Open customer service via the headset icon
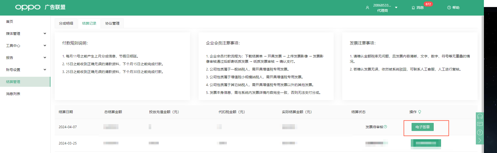Viewport: 497px width, 153px height. (480, 116)
